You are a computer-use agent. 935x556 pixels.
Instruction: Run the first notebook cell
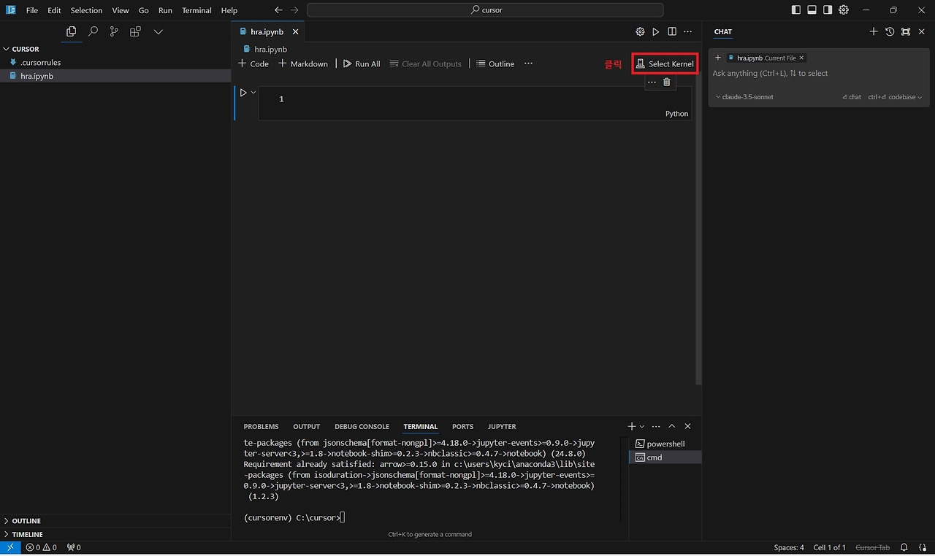pyautogui.click(x=243, y=93)
